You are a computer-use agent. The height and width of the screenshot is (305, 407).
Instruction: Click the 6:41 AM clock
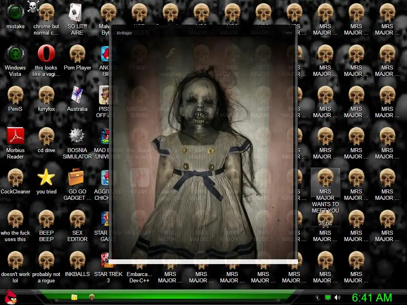[x=372, y=297]
